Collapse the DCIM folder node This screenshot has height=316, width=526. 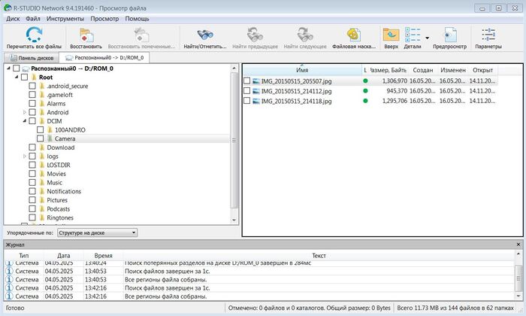pyautogui.click(x=25, y=121)
